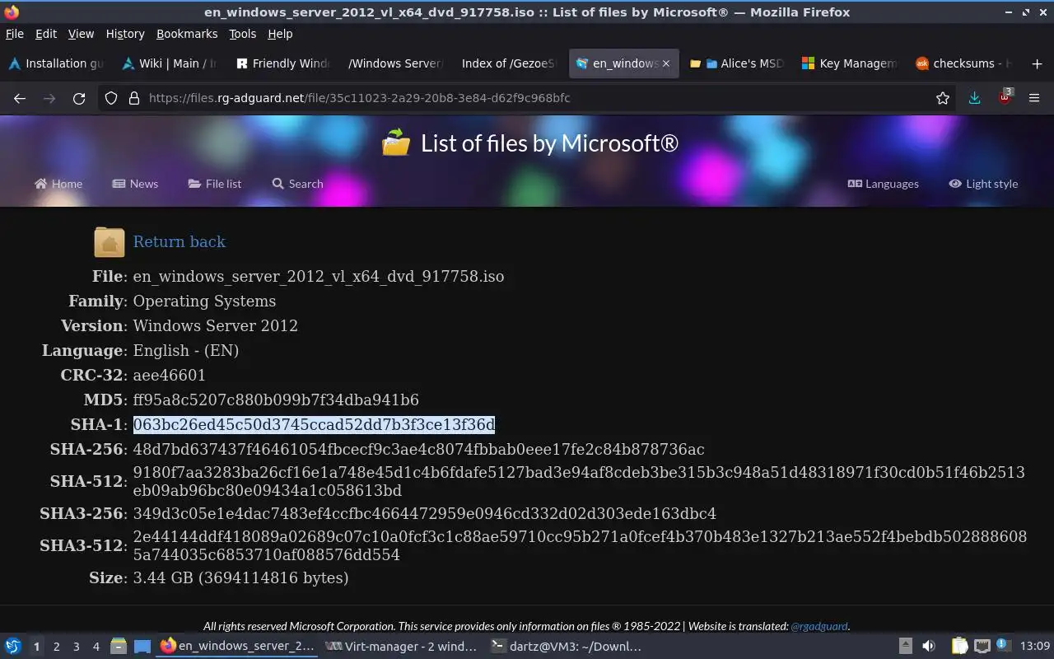Viewport: 1054px width, 659px height.
Task: Open the tracking protection shield icon
Action: click(x=111, y=98)
